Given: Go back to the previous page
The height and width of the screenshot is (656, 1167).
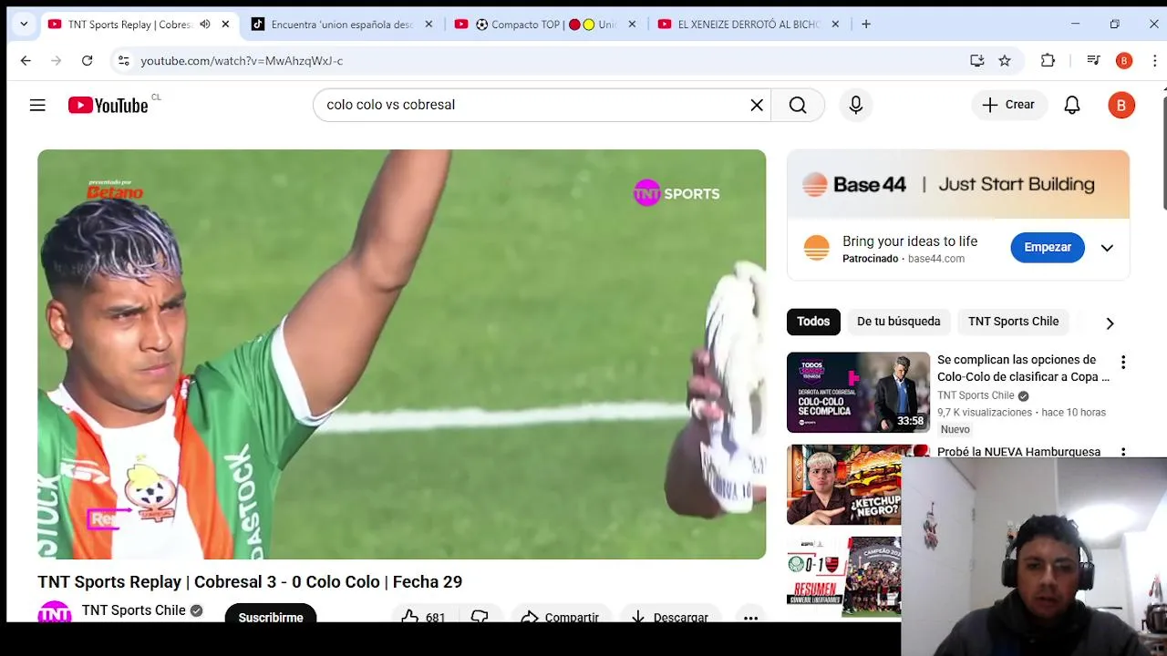Looking at the screenshot, I should coord(26,61).
